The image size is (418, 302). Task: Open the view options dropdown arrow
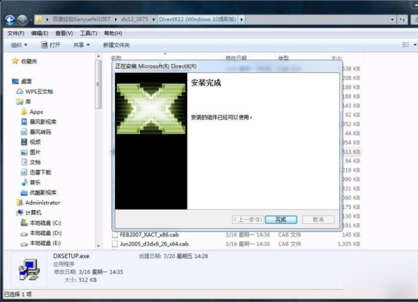coord(415,45)
